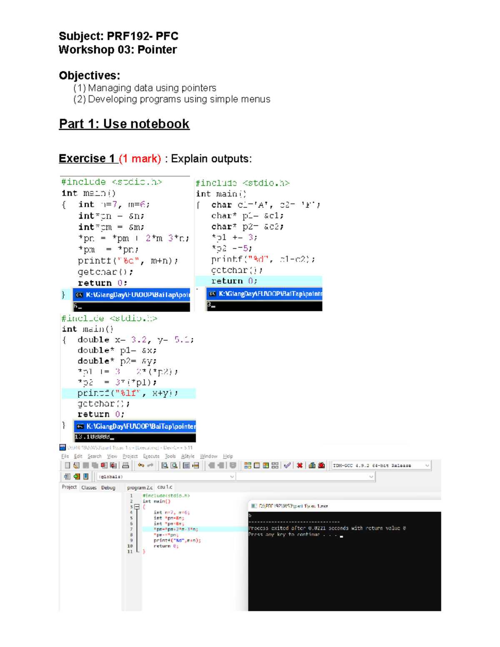This screenshot has width=500, height=647.
Task: Expand the (globals) class browser dropdown
Action: point(231,477)
